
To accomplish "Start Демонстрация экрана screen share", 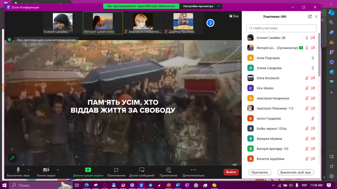I will point(88,172).
